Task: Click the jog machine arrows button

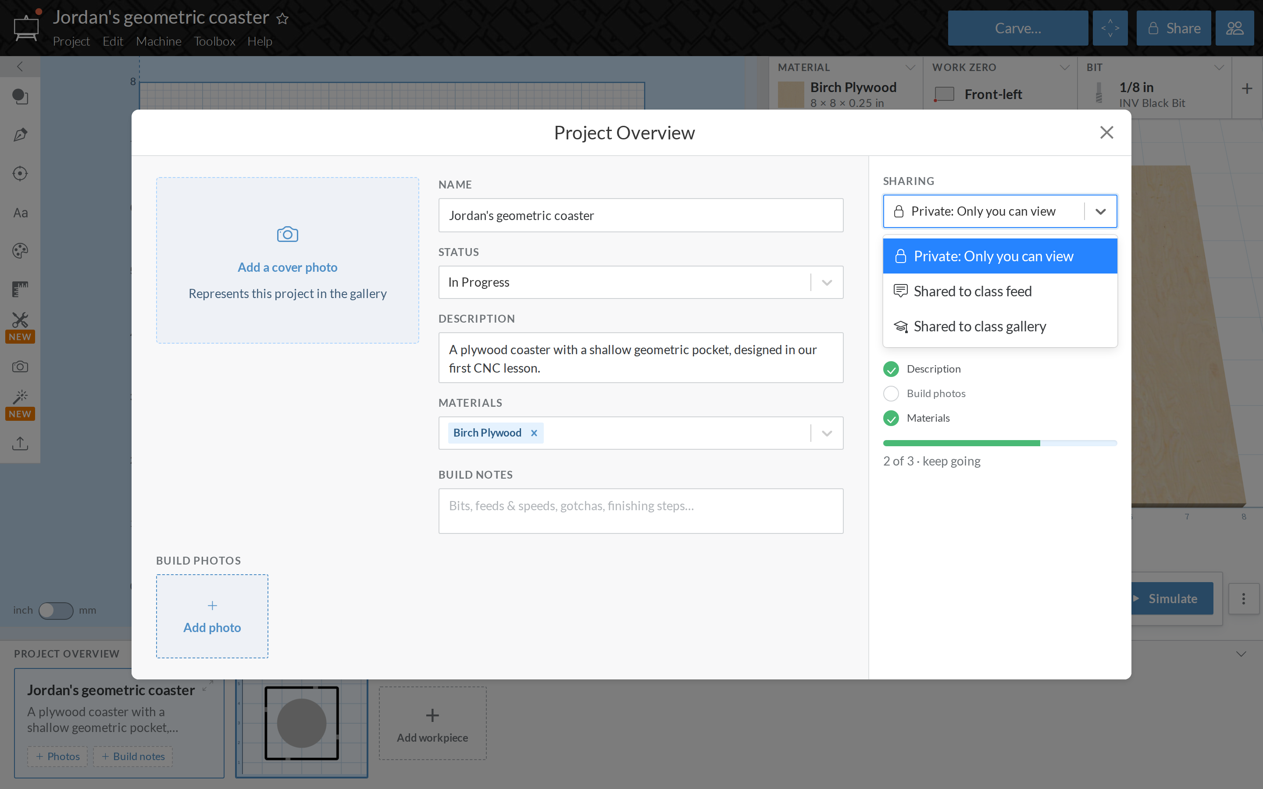Action: (x=1110, y=28)
